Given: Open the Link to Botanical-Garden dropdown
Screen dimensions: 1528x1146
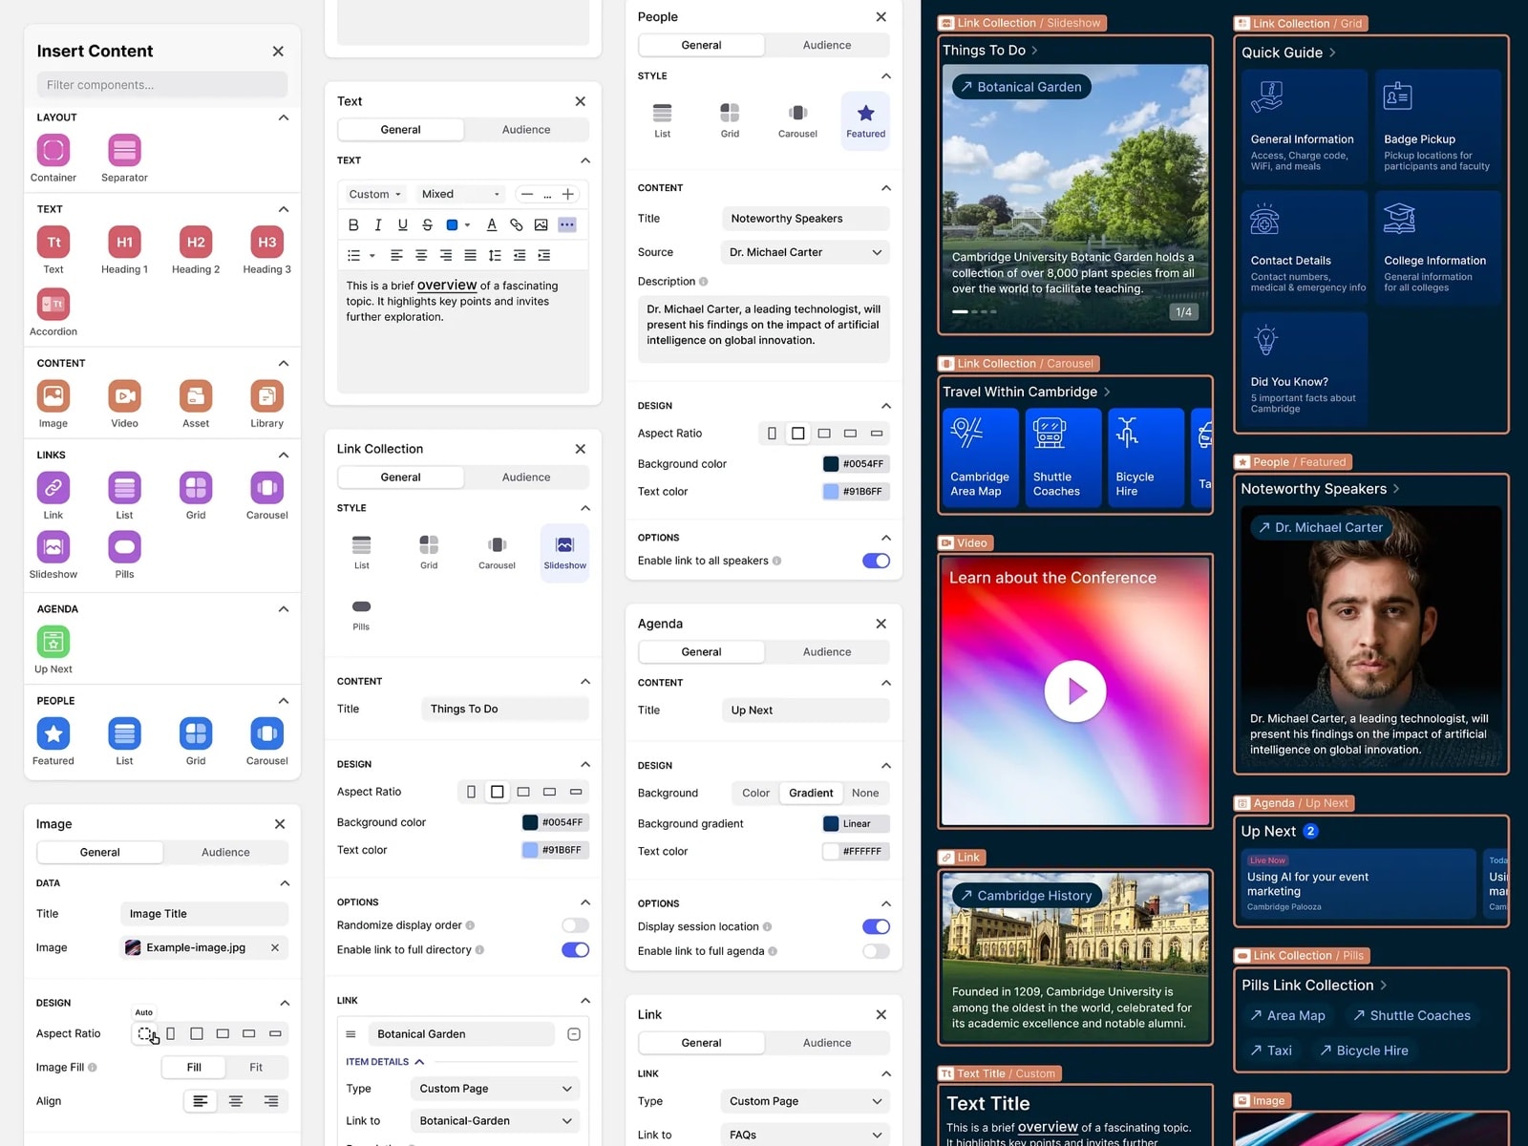Looking at the screenshot, I should (x=495, y=1120).
